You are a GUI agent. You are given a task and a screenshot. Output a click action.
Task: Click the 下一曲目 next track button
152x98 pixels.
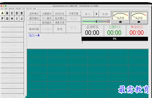point(47,18)
